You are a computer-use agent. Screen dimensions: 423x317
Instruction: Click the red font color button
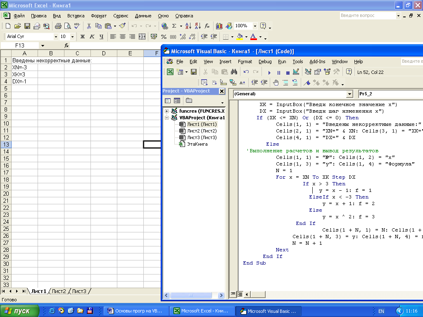253,37
